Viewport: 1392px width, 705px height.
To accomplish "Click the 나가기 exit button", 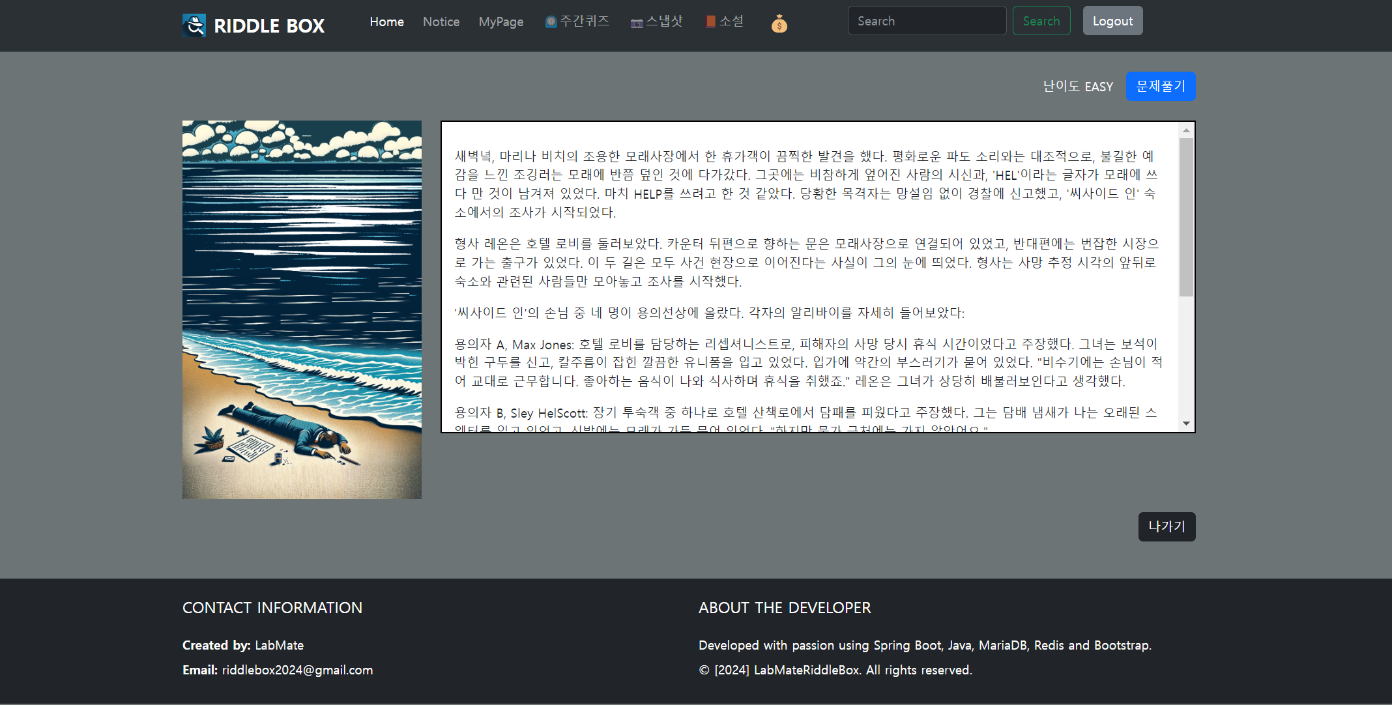I will click(1166, 526).
